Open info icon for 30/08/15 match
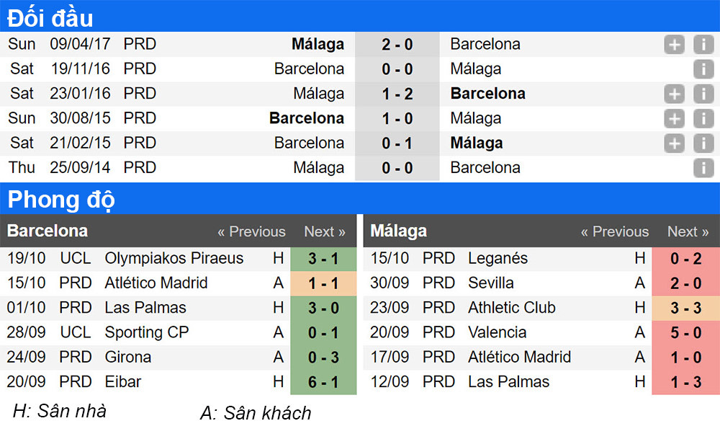720x426 pixels. [x=703, y=118]
